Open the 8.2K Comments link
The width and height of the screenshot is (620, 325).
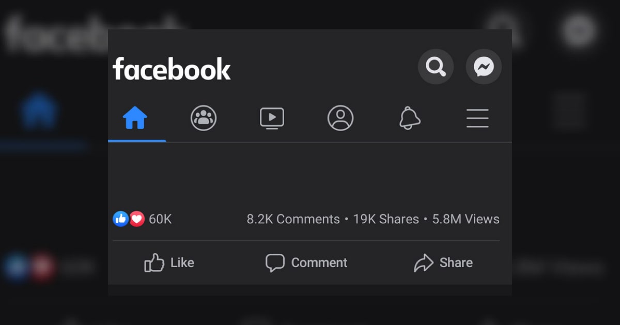tap(293, 219)
